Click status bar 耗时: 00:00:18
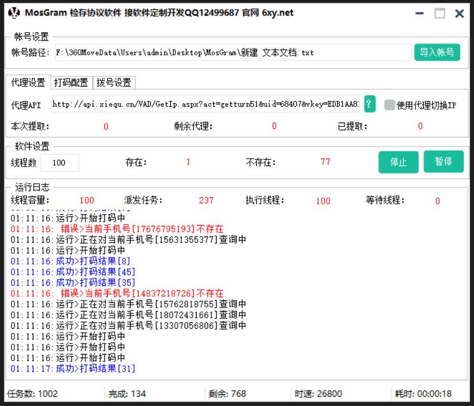This screenshot has height=406, width=474. (x=423, y=393)
